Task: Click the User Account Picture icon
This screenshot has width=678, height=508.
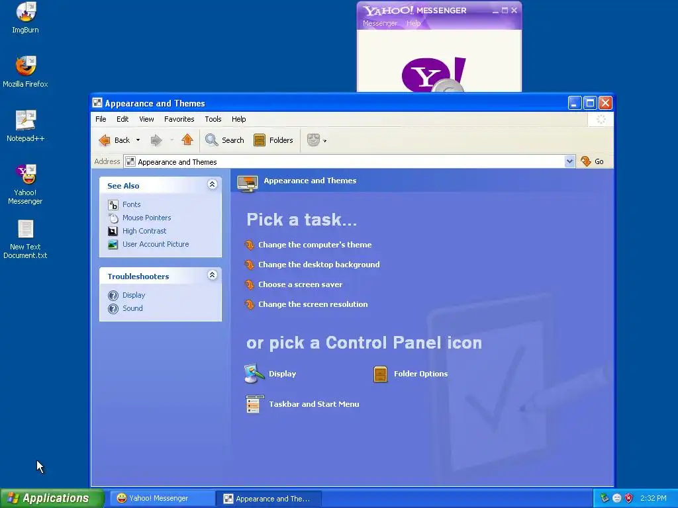Action: 113,245
